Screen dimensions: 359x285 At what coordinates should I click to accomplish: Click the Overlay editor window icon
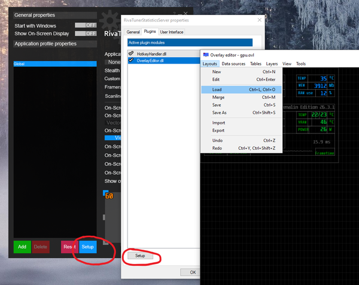(x=206, y=55)
